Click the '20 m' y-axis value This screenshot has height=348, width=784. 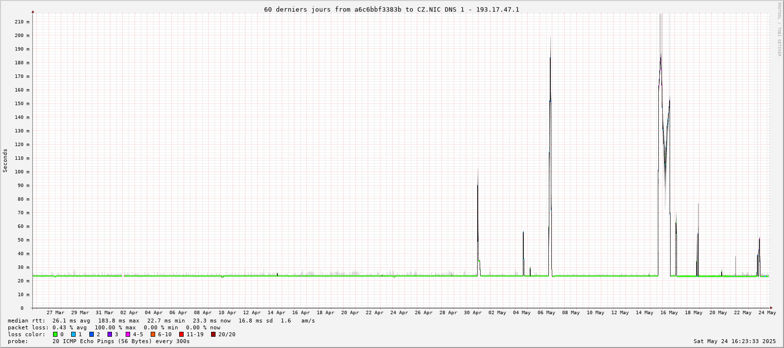pyautogui.click(x=24, y=281)
